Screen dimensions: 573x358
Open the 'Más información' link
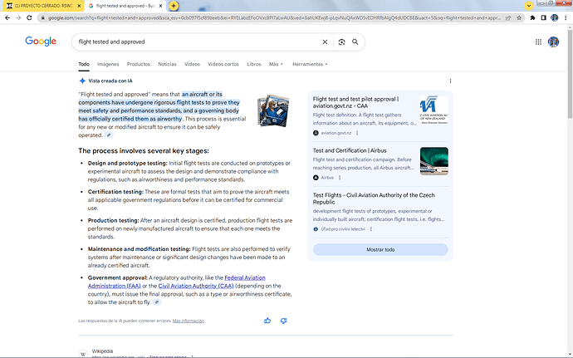[189, 321]
